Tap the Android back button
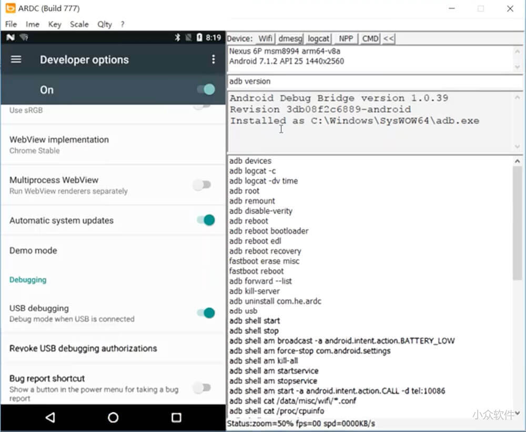 tap(50, 418)
